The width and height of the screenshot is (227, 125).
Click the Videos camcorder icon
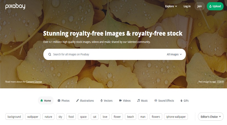click(120, 101)
